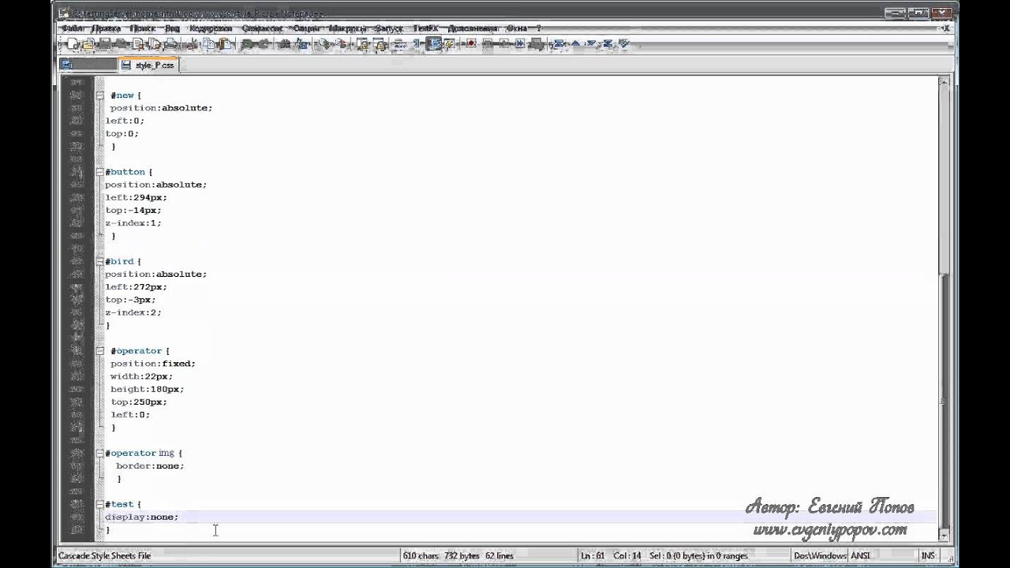Click the stop recording macro icon
This screenshot has width=1010, height=568.
tap(488, 44)
